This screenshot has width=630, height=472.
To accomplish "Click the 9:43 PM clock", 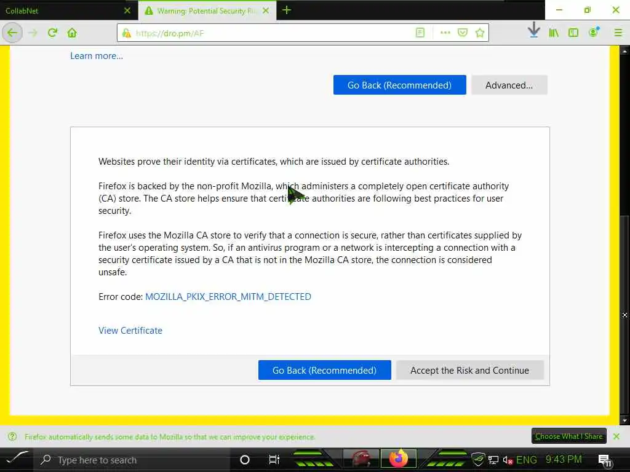I will (x=564, y=460).
